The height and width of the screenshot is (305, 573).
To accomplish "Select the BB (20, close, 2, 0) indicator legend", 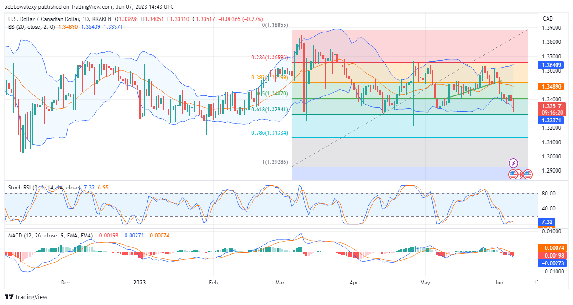I will pos(31,26).
